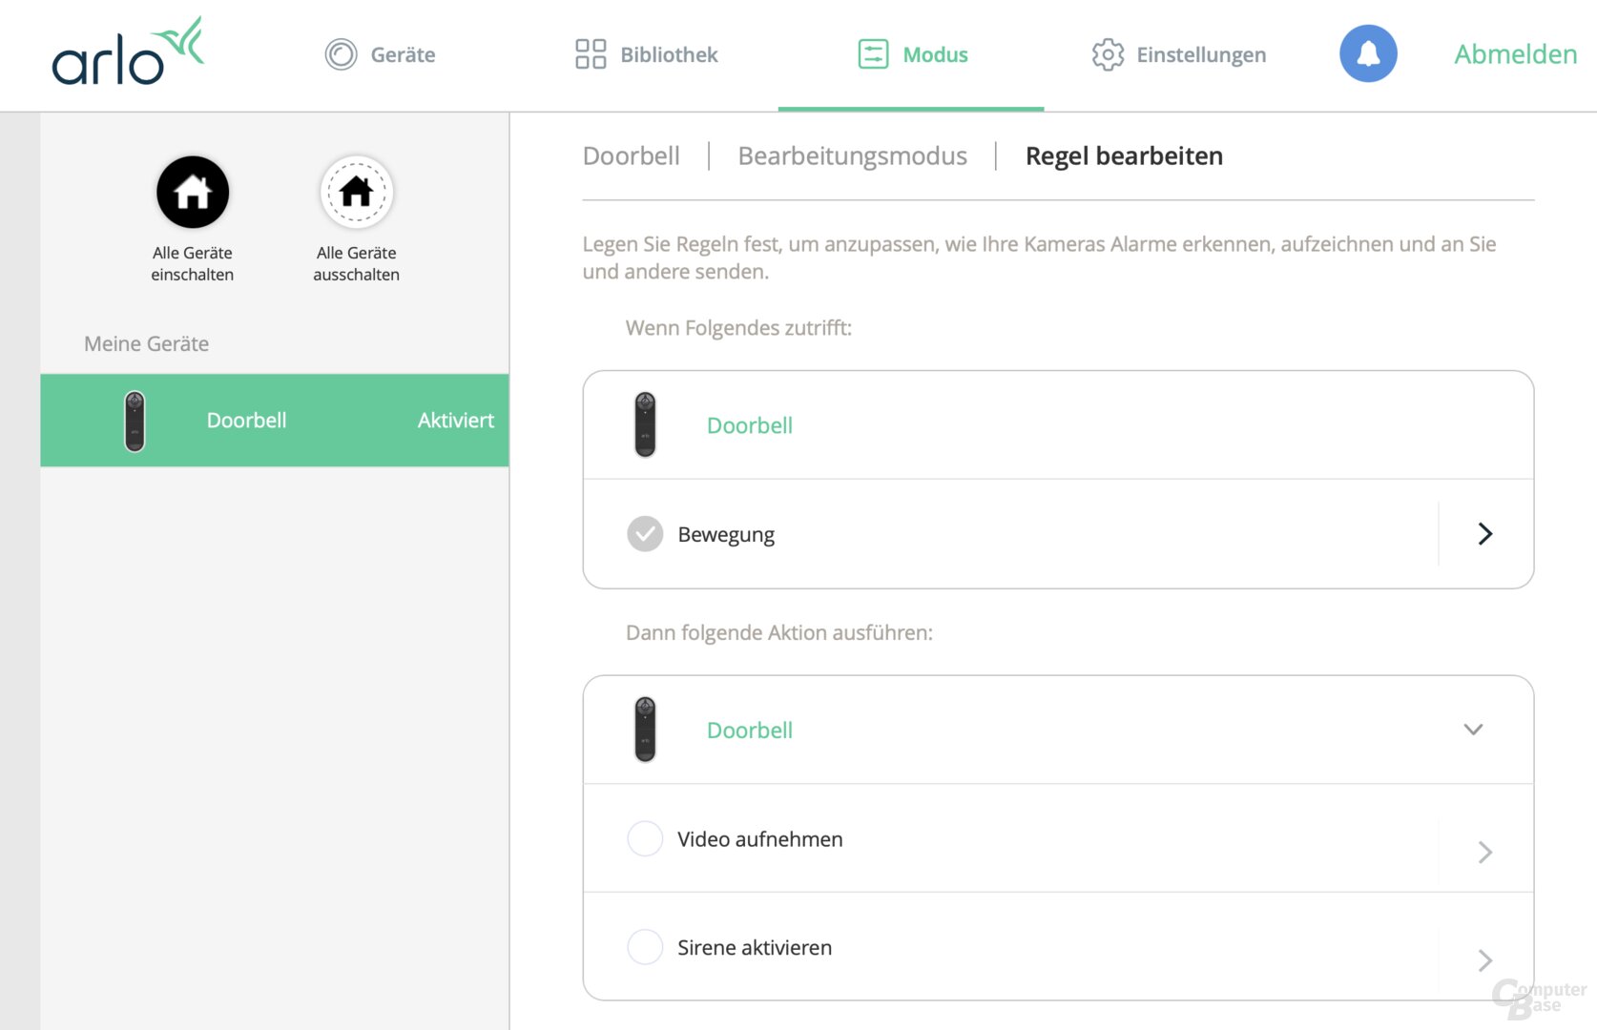
Task: Enable the Video aufnehmen option
Action: point(645,839)
